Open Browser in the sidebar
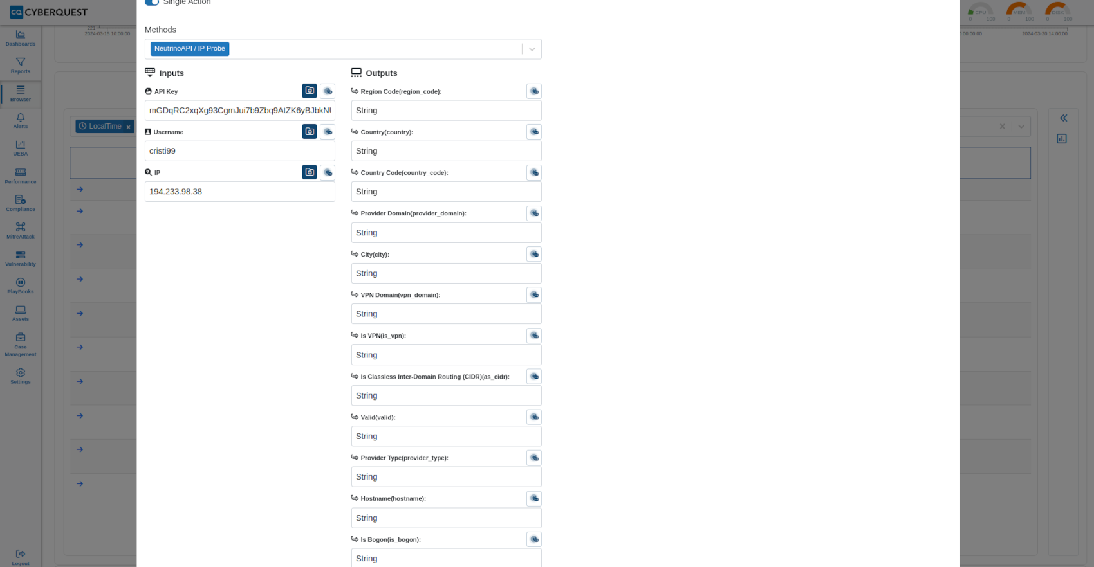 [x=21, y=94]
